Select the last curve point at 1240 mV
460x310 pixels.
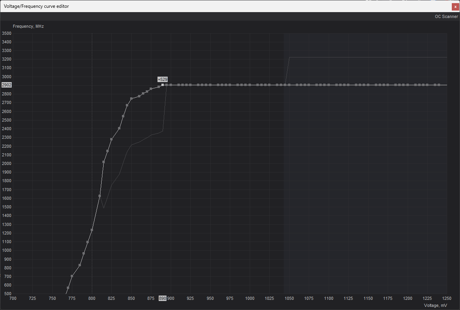pos(439,85)
